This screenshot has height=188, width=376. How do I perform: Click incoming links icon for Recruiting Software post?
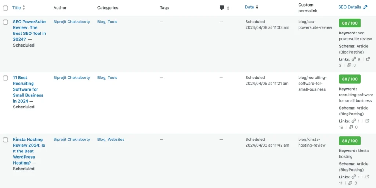[351, 128]
